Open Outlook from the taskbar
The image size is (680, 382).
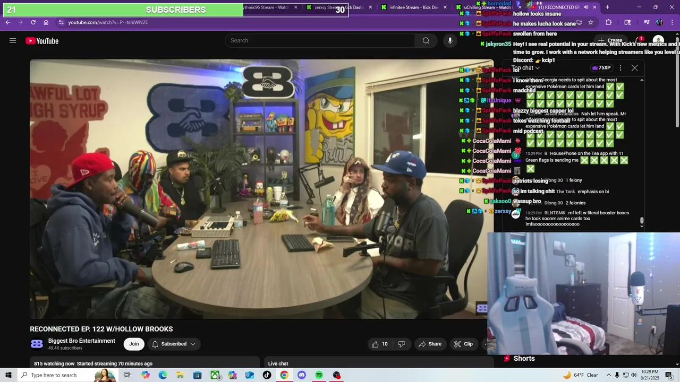[x=250, y=375]
